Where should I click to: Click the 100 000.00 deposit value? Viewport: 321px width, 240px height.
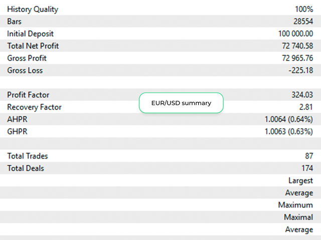point(295,33)
